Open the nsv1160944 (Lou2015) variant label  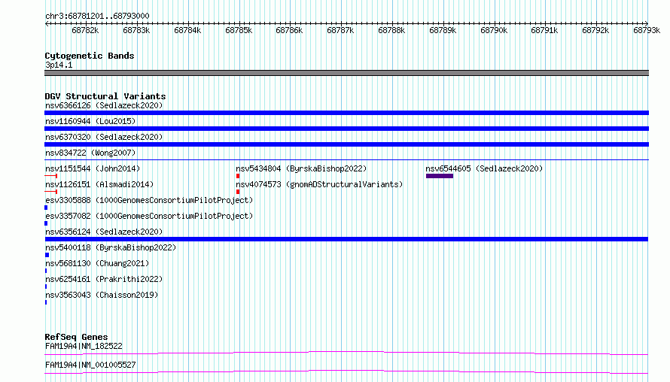(90, 121)
